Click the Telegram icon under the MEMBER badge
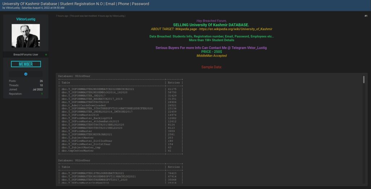The height and width of the screenshot is (189, 371). (x=26, y=74)
